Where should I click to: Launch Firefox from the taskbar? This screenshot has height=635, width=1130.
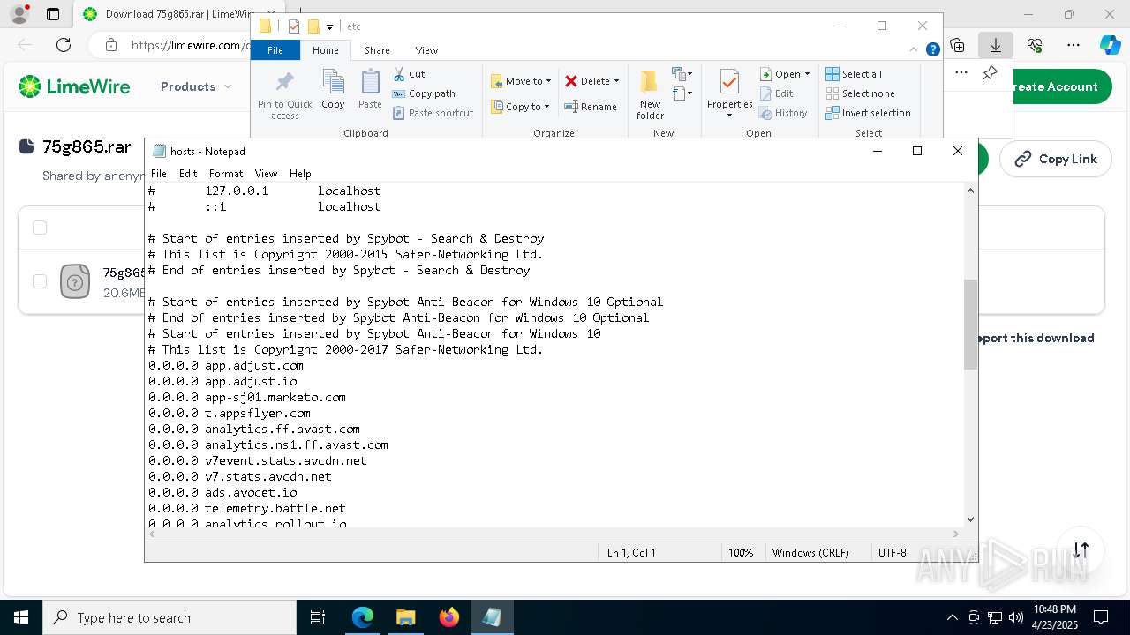click(449, 617)
